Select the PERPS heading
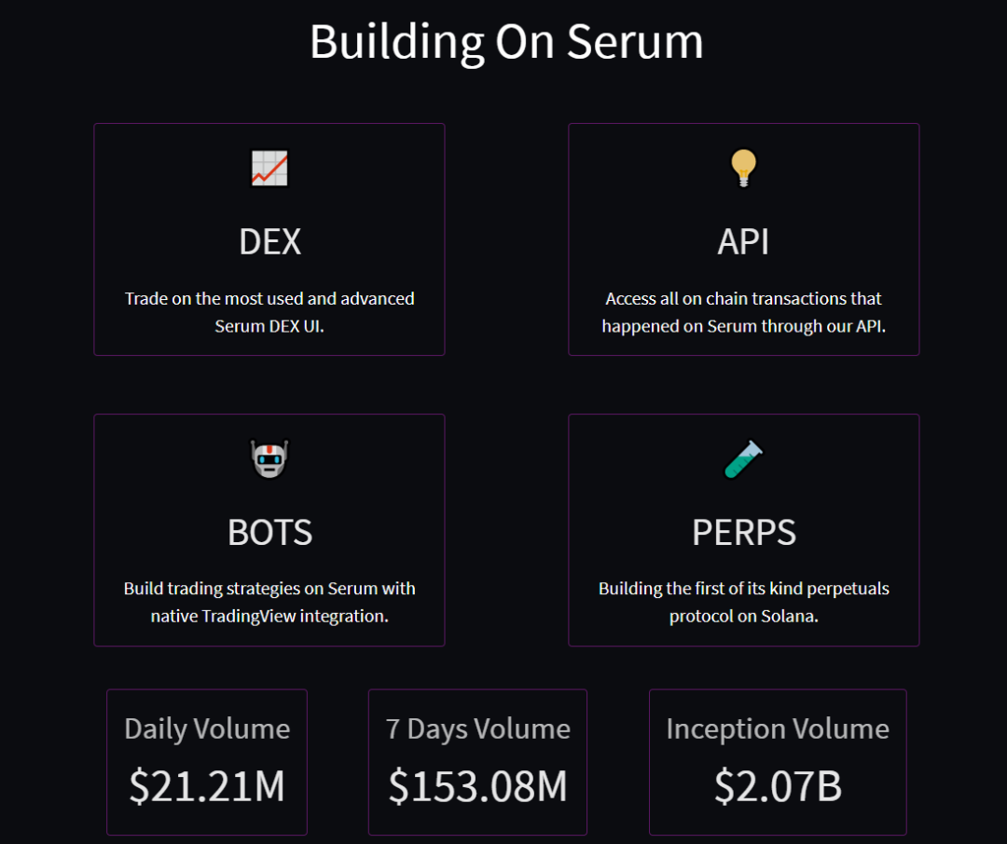Screen dimensions: 1007x844 click(743, 533)
